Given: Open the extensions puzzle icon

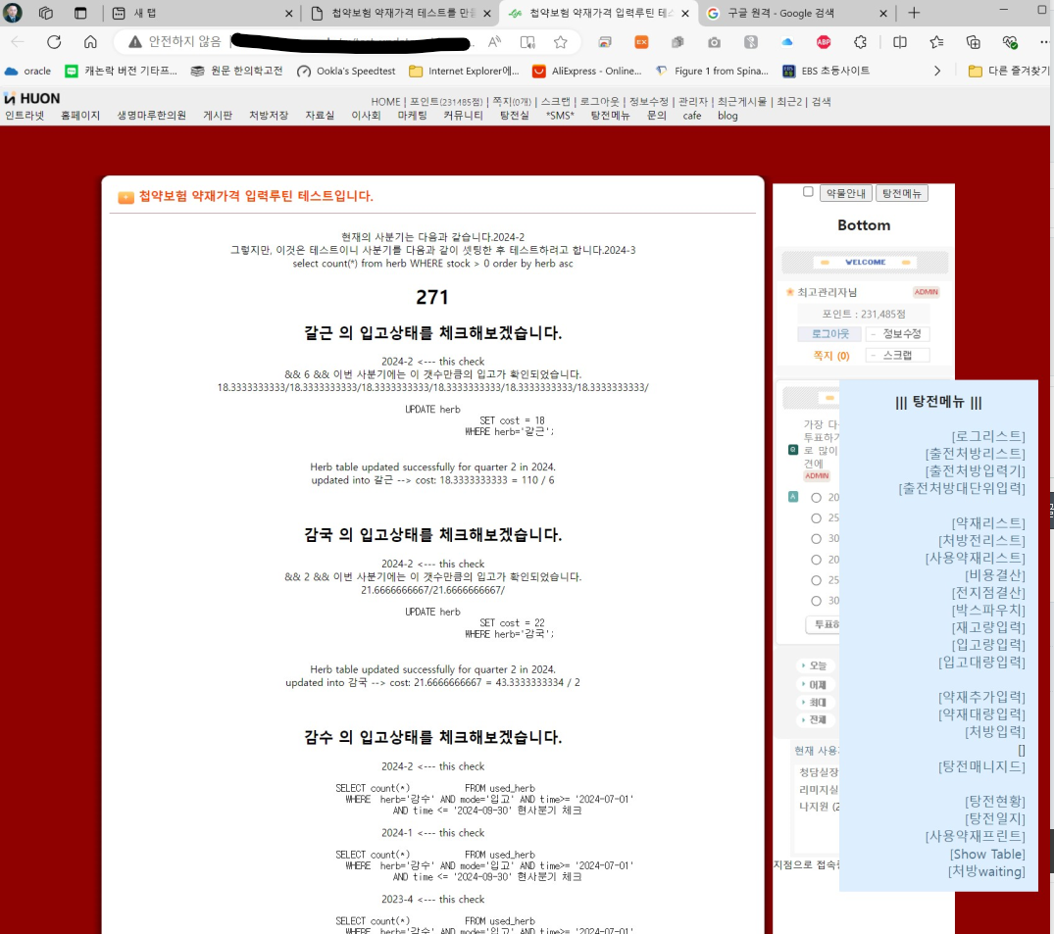Looking at the screenshot, I should tap(861, 42).
